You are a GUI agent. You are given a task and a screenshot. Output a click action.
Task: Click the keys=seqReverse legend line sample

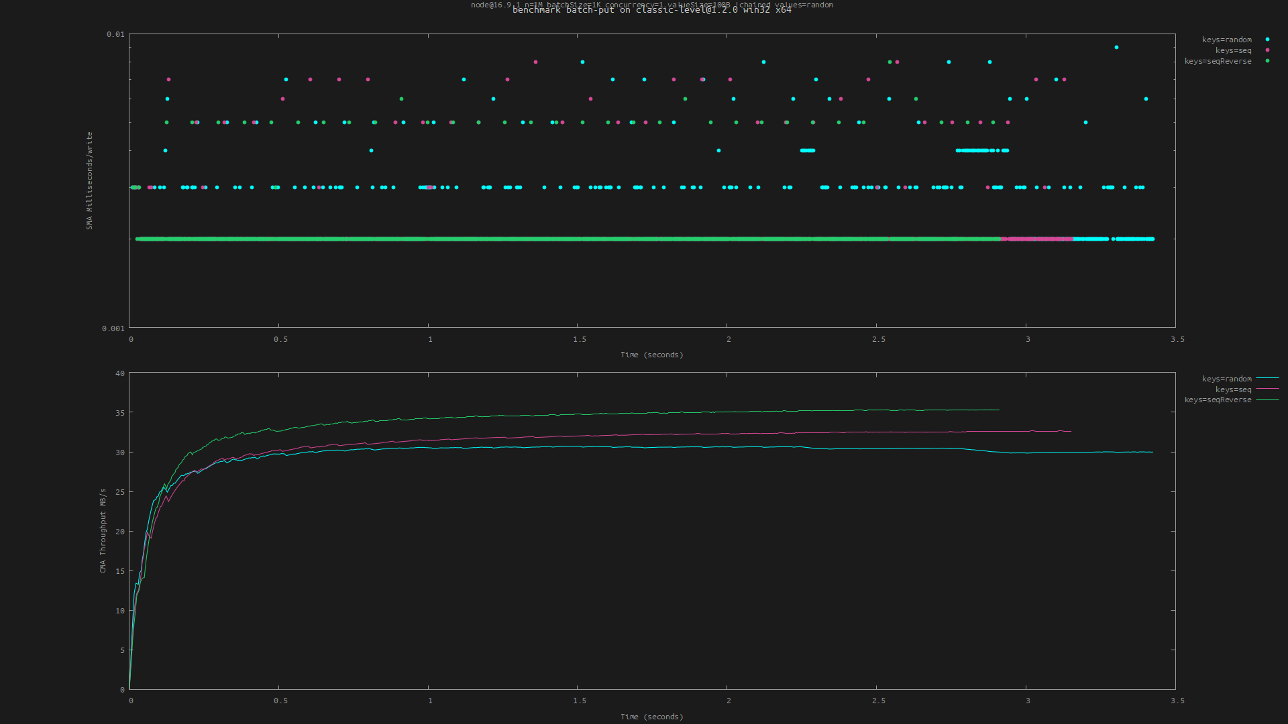click(x=1267, y=400)
